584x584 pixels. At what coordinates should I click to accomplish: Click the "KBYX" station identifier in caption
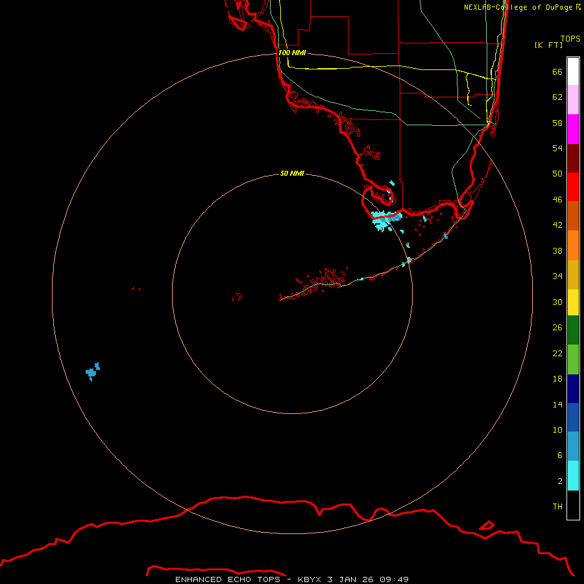pyautogui.click(x=309, y=579)
